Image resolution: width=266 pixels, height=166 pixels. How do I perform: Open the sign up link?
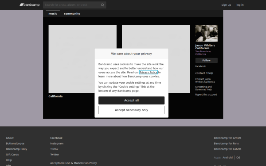(x=226, y=5)
